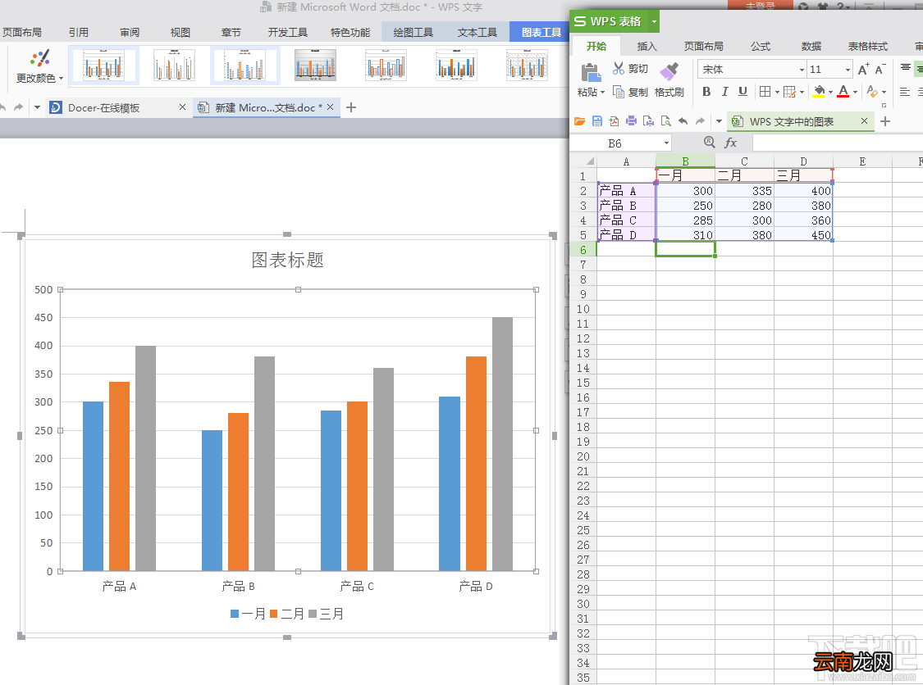Increase font size with the A+ icon
The image size is (923, 685).
(863, 70)
